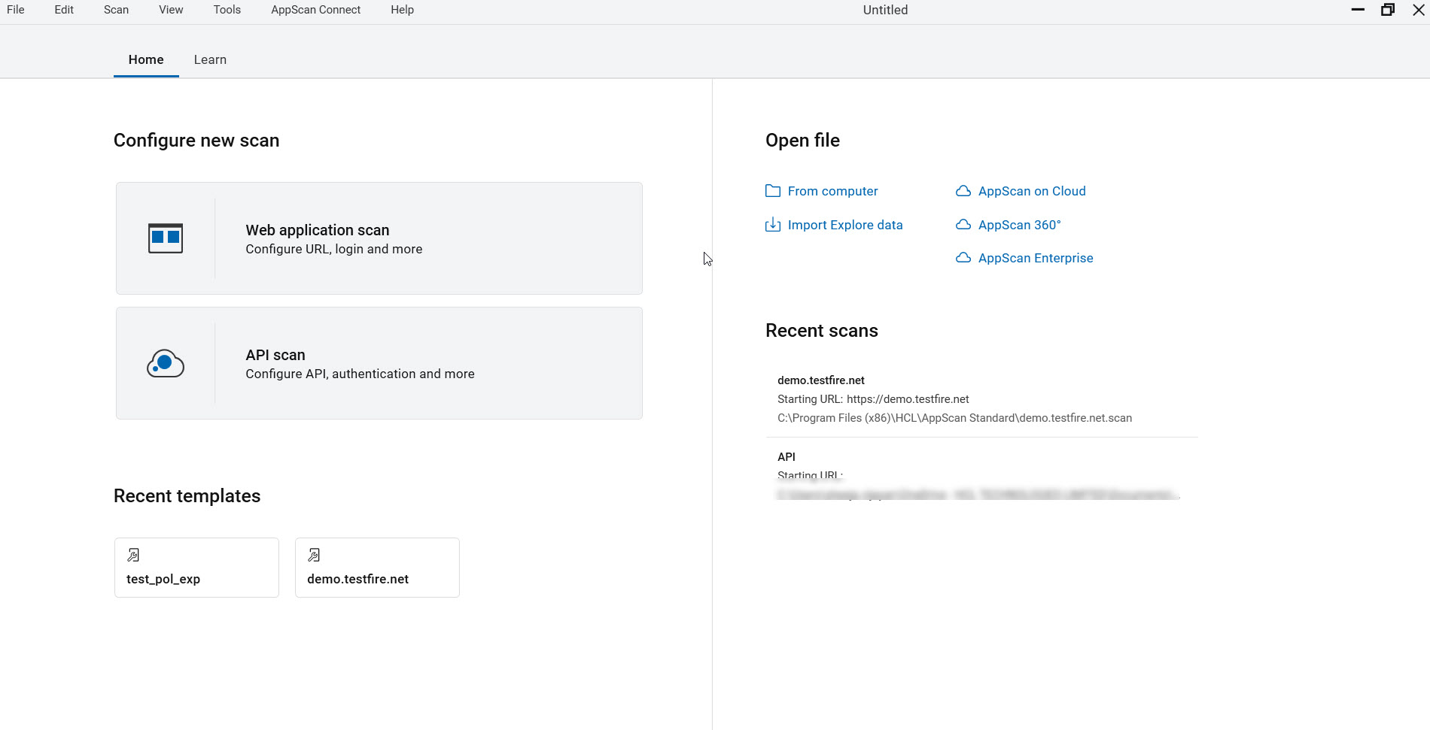Click the test_pol_exp template icon

point(133,555)
